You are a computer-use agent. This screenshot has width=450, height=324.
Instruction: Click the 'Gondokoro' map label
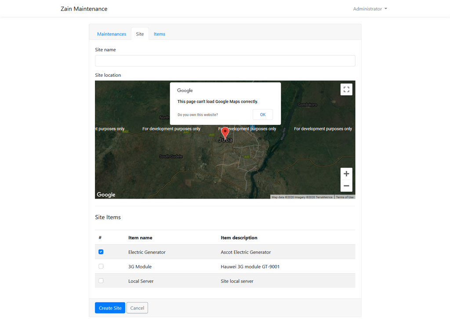[x=307, y=105]
